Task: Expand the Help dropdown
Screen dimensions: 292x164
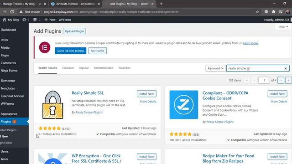Action: point(283,27)
